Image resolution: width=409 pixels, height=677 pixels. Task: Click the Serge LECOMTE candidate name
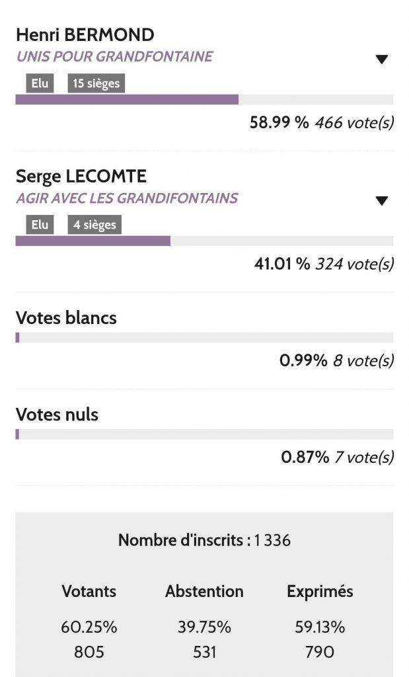point(81,177)
